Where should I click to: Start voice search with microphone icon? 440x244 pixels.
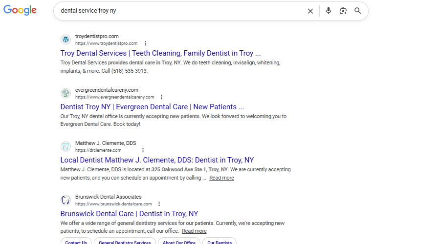coord(329,11)
